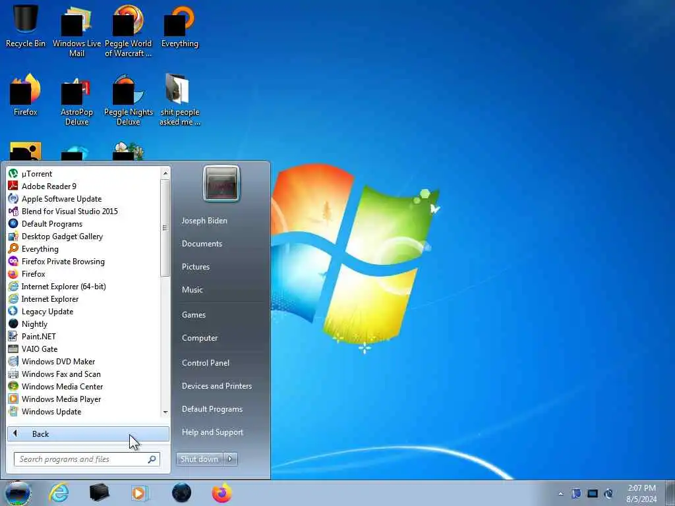675x506 pixels.
Task: Open Control Panel
Action: point(206,363)
